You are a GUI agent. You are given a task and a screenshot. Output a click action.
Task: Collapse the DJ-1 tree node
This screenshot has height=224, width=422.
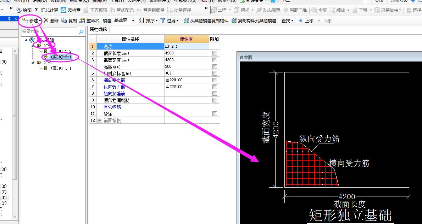33,63
